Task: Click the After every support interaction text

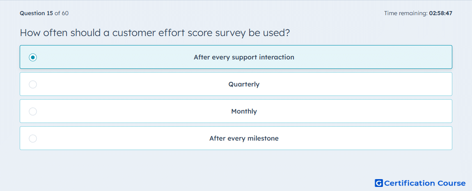Action: coord(244,57)
